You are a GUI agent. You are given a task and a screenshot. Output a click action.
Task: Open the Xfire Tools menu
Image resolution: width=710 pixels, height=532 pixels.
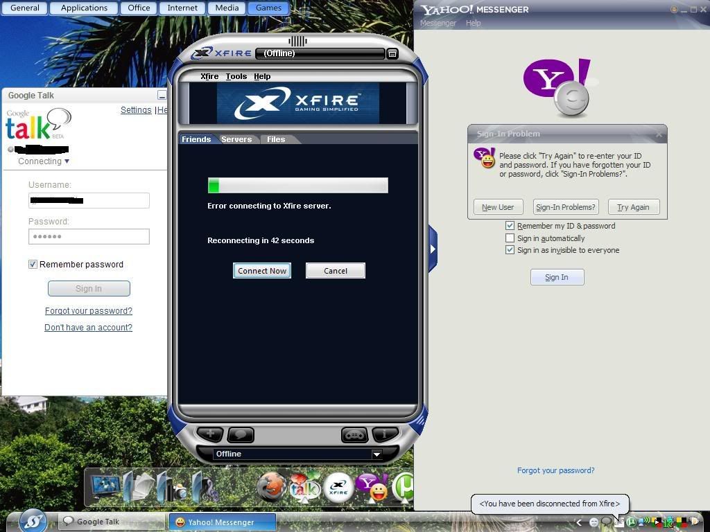pos(236,76)
